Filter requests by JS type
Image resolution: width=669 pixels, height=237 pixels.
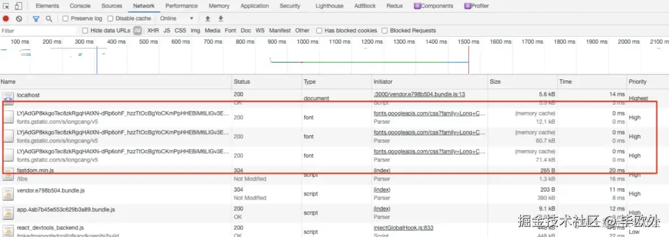click(167, 31)
